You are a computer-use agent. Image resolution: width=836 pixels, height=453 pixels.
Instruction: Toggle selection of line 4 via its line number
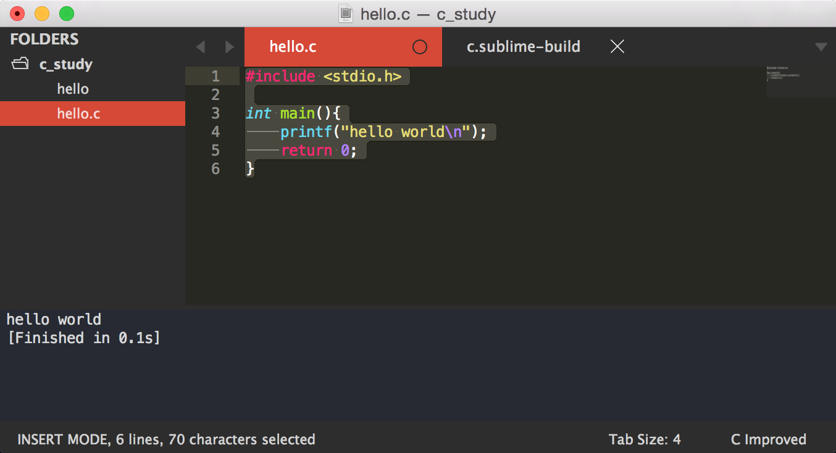215,131
